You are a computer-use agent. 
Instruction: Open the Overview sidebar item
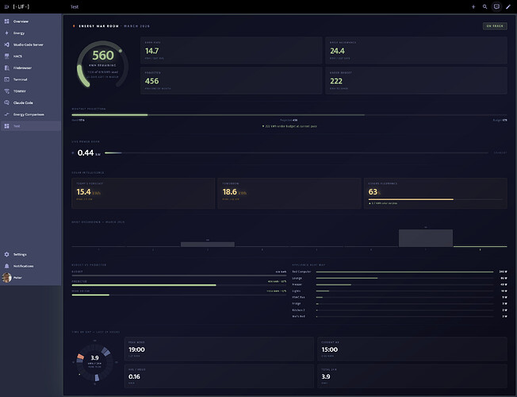(x=31, y=21)
